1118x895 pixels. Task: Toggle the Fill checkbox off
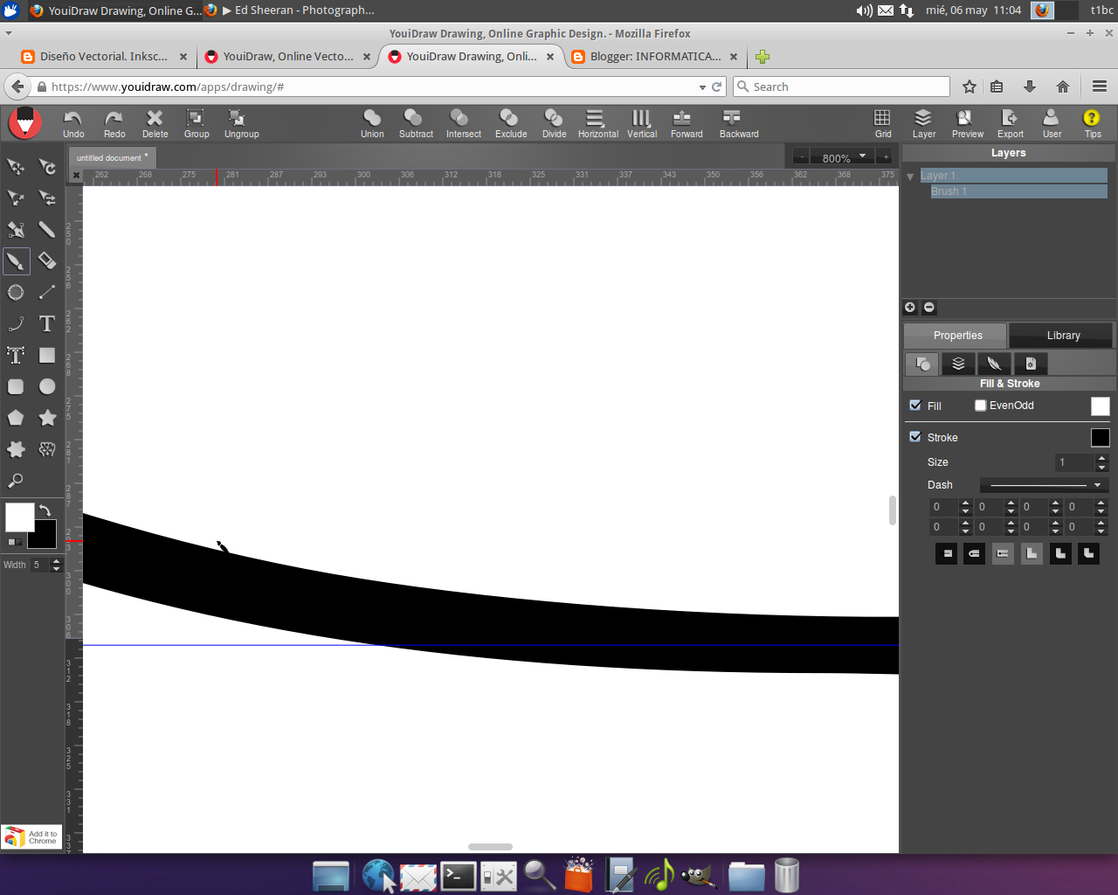pos(915,406)
